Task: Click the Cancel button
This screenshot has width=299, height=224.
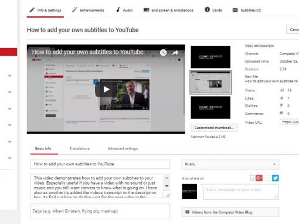Action: 293,29
